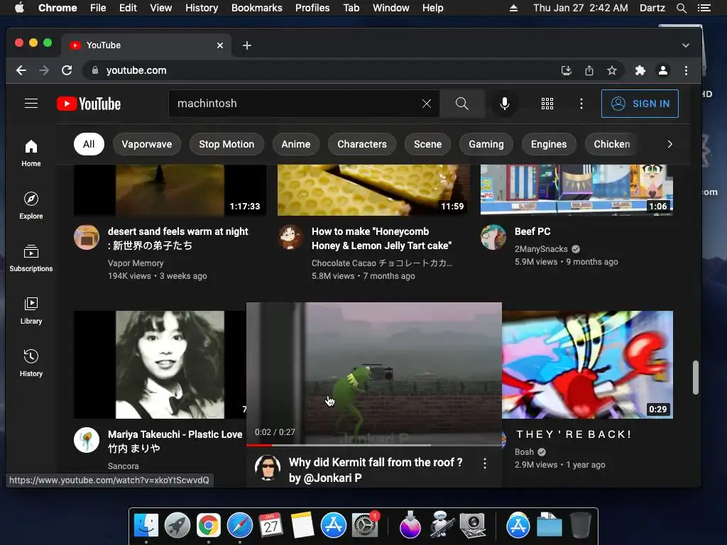Open Subscriptions in the sidebar

coord(31,258)
